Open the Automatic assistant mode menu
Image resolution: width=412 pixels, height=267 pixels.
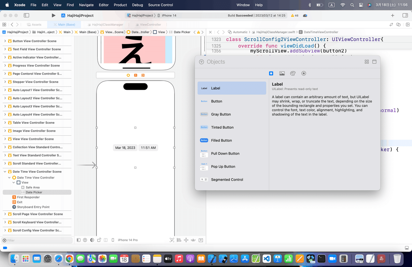click(238, 32)
